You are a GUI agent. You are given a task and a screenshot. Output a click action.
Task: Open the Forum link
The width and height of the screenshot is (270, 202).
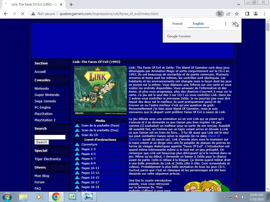pos(40,182)
